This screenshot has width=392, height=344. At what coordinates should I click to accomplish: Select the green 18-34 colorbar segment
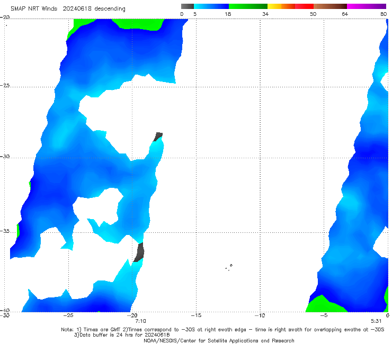[248, 6]
